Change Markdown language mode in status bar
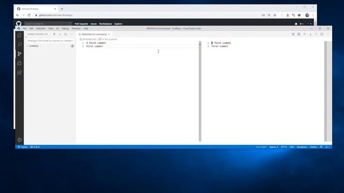The image size is (344, 193). click(x=302, y=147)
